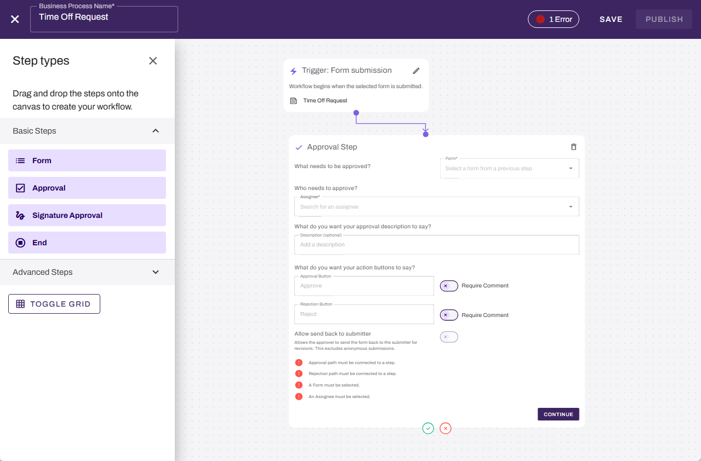Screen dimensions: 701x461
Task: Click the grid icon in Toggle Grid
Action: pyautogui.click(x=20, y=304)
